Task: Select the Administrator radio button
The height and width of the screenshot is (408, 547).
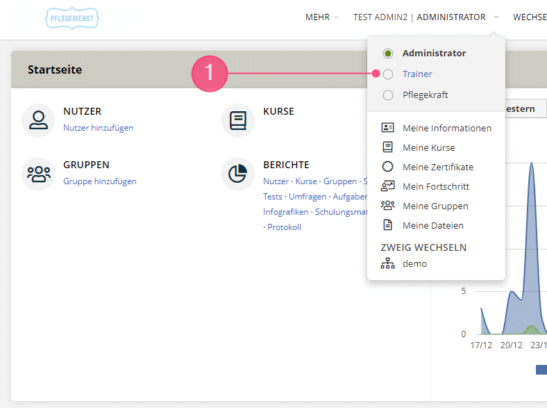Action: 388,54
